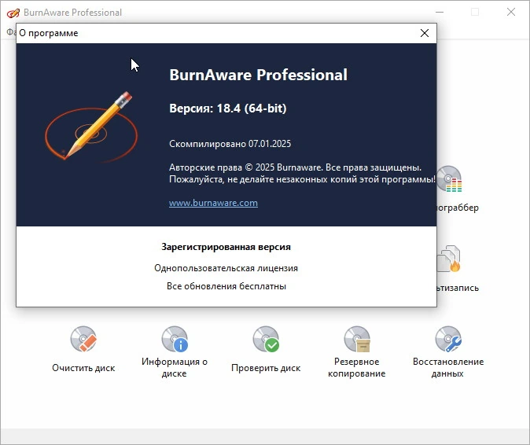This screenshot has height=445, width=530.
Task: Click the multi-burn files flame icon
Action: 449,259
